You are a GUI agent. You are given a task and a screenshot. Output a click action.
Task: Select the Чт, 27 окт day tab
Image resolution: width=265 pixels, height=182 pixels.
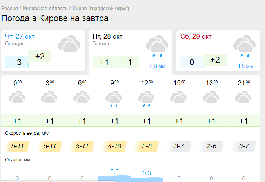(20, 37)
